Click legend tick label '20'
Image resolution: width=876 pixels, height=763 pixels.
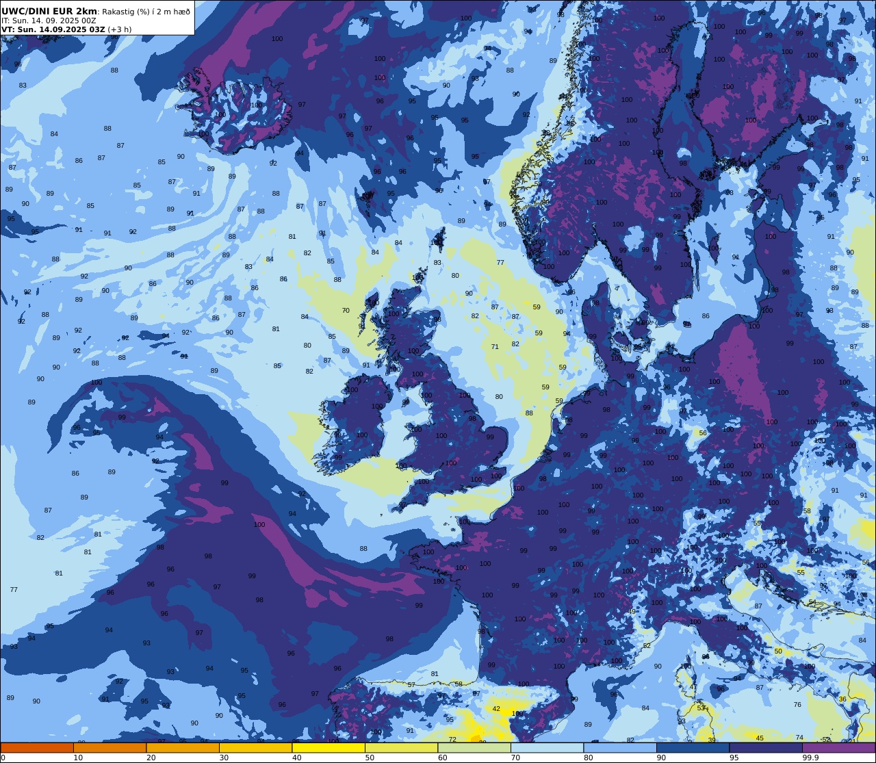pos(151,758)
